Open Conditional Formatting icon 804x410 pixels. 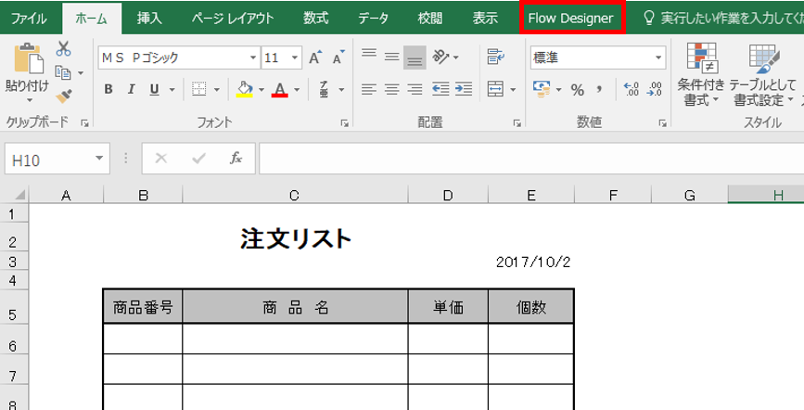coord(701,74)
